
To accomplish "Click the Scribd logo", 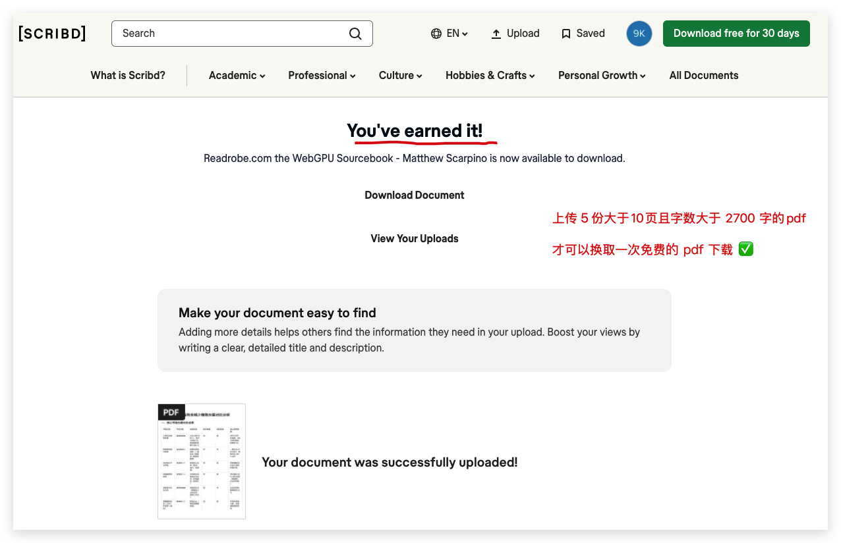I will click(x=52, y=34).
